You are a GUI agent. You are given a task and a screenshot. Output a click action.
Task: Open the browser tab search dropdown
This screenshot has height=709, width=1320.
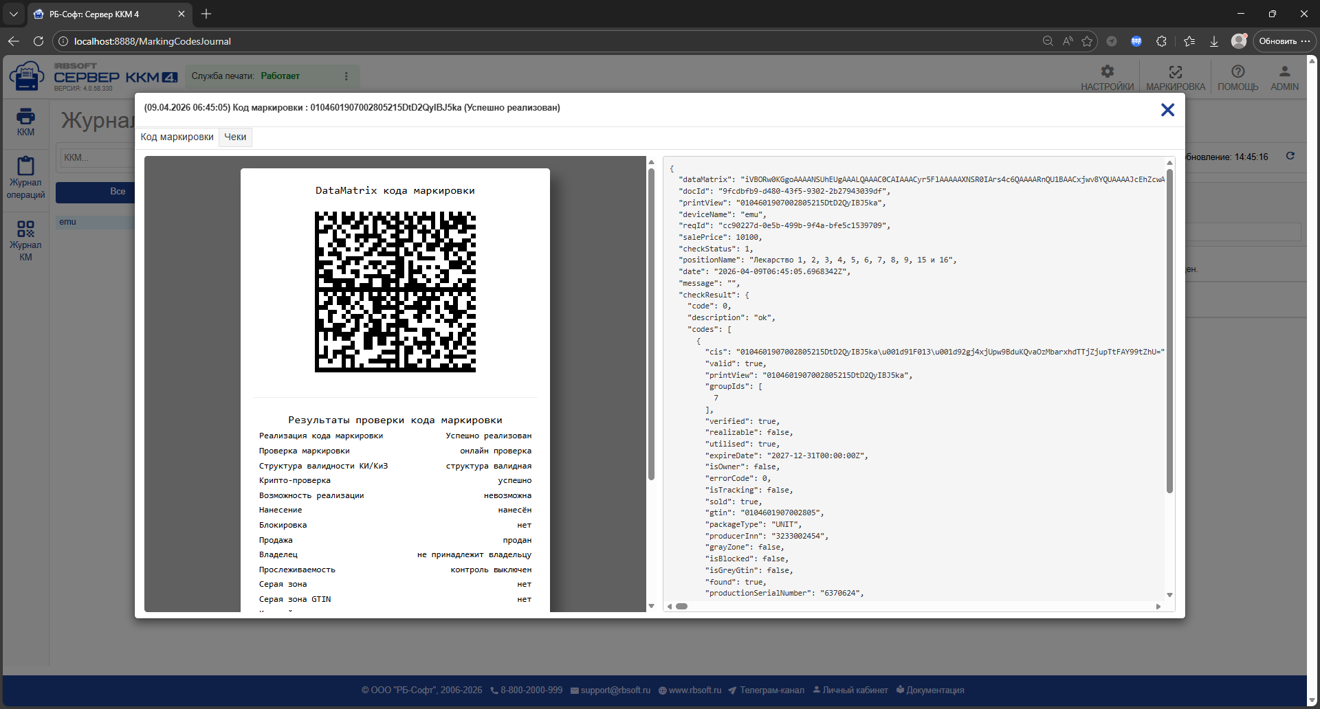pyautogui.click(x=14, y=14)
